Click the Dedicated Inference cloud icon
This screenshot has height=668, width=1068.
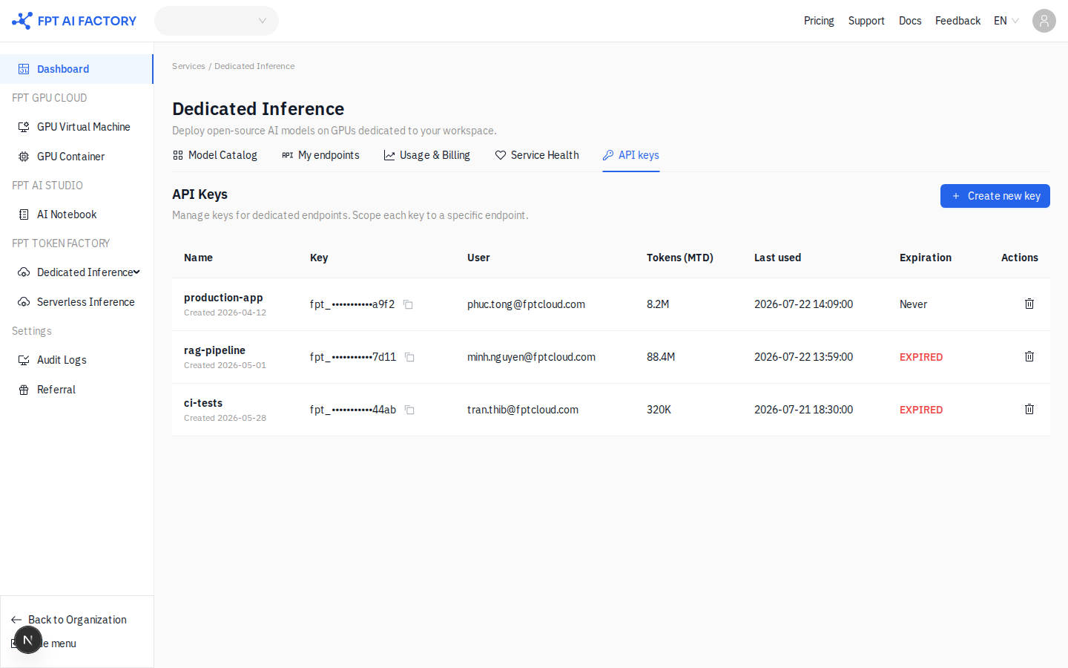[24, 272]
